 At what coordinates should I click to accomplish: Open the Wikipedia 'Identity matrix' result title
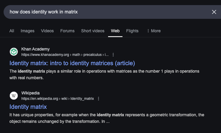[x=28, y=107]
